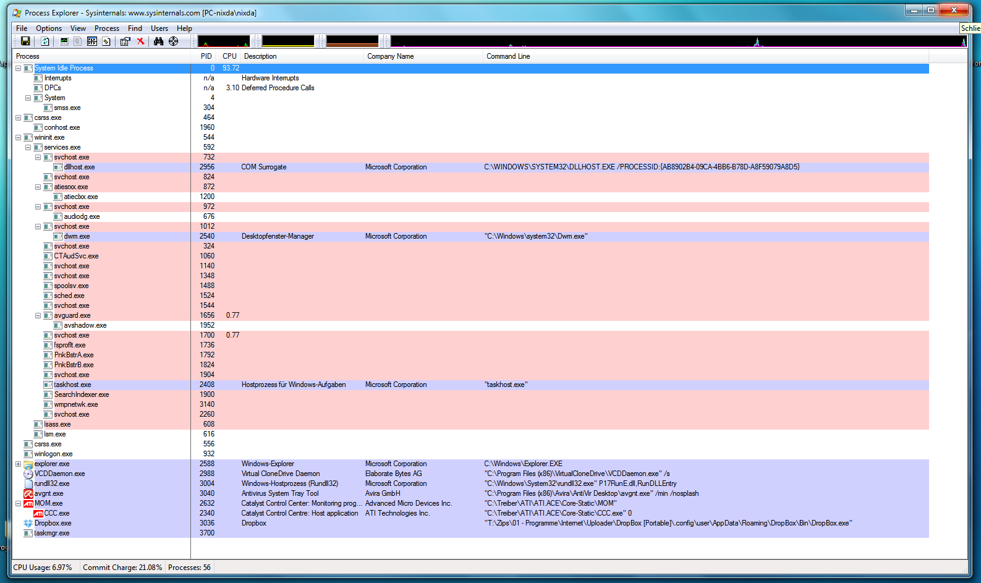
Task: Click the Commit Charge status bar field
Action: click(122, 568)
